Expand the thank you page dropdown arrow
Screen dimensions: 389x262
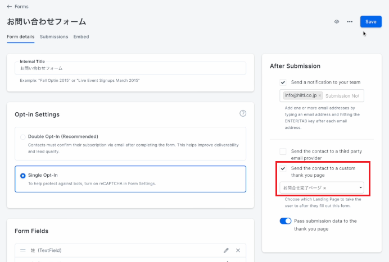tap(360, 187)
